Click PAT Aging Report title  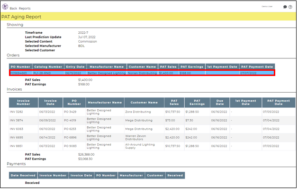21,17
